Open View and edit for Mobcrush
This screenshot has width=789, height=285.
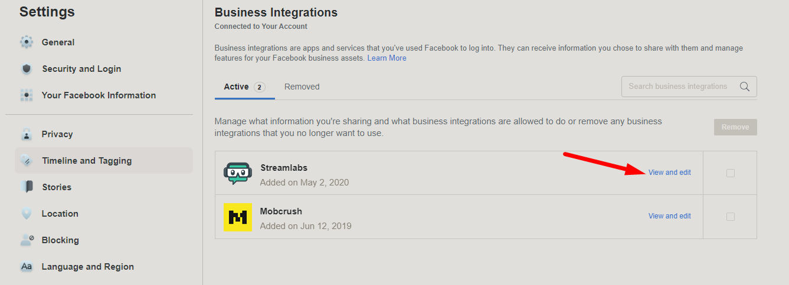coord(669,216)
